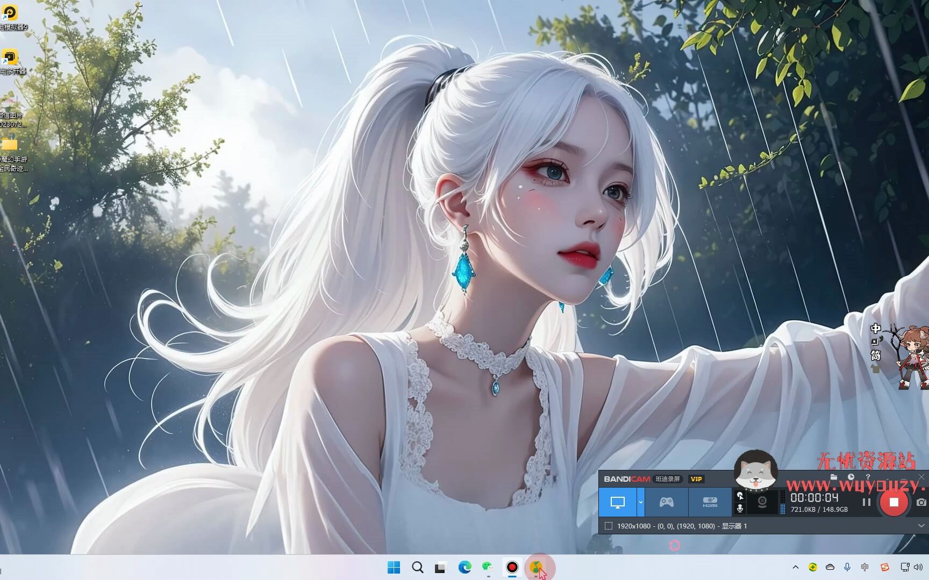Viewport: 929px width, 580px height.
Task: Open screen mode dropdown arrow in Bandicam
Action: coord(640,502)
